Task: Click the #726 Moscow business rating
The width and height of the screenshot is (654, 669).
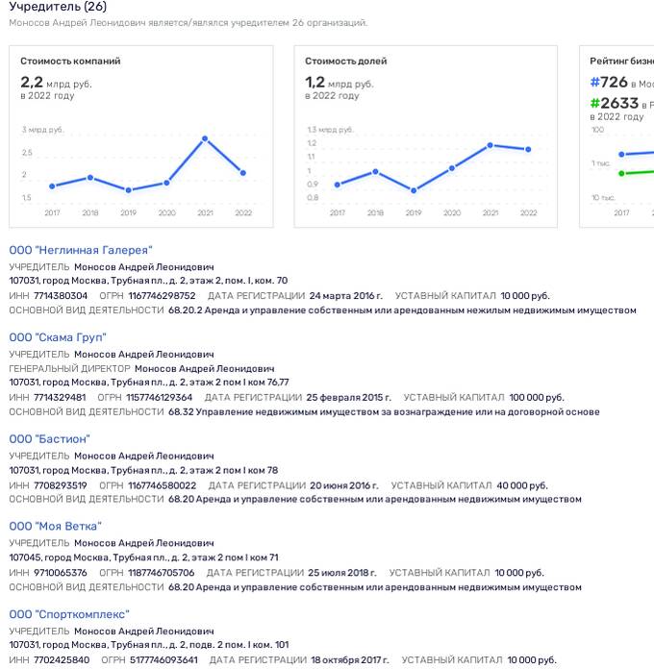Action: pos(609,82)
